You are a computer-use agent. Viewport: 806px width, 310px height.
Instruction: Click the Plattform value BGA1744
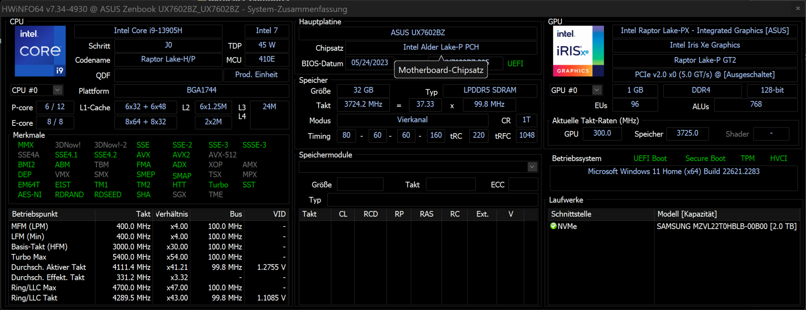tap(201, 90)
